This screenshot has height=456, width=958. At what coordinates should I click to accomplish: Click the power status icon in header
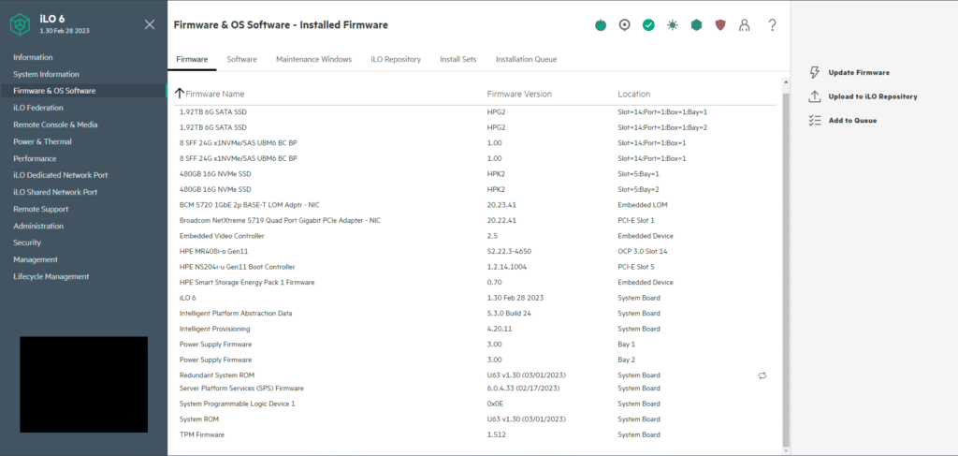coord(601,25)
